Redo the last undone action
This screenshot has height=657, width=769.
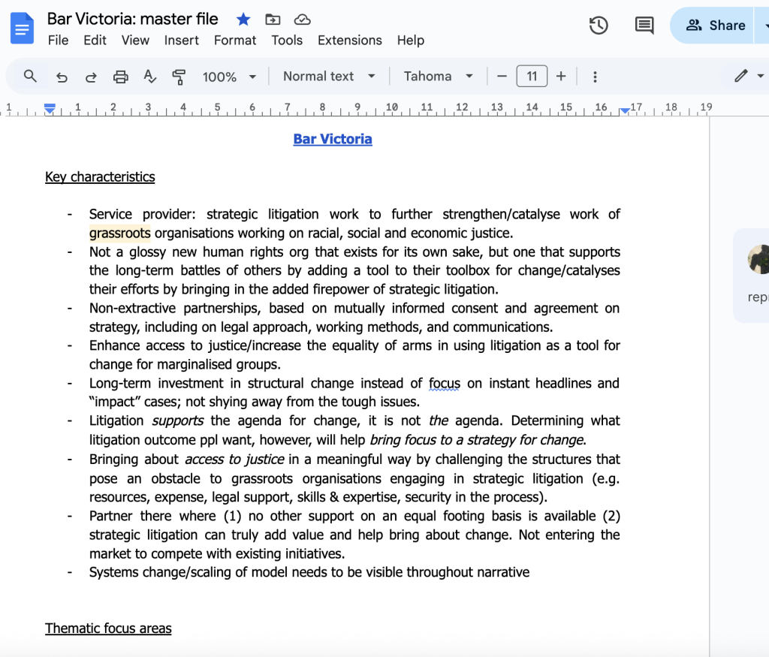coord(91,77)
